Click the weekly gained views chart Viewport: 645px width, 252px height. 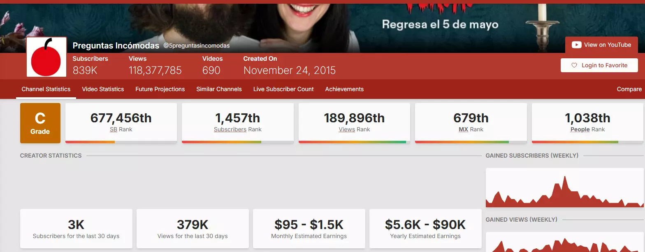click(x=565, y=242)
